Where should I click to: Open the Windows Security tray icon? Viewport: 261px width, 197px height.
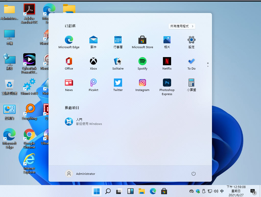(198, 191)
